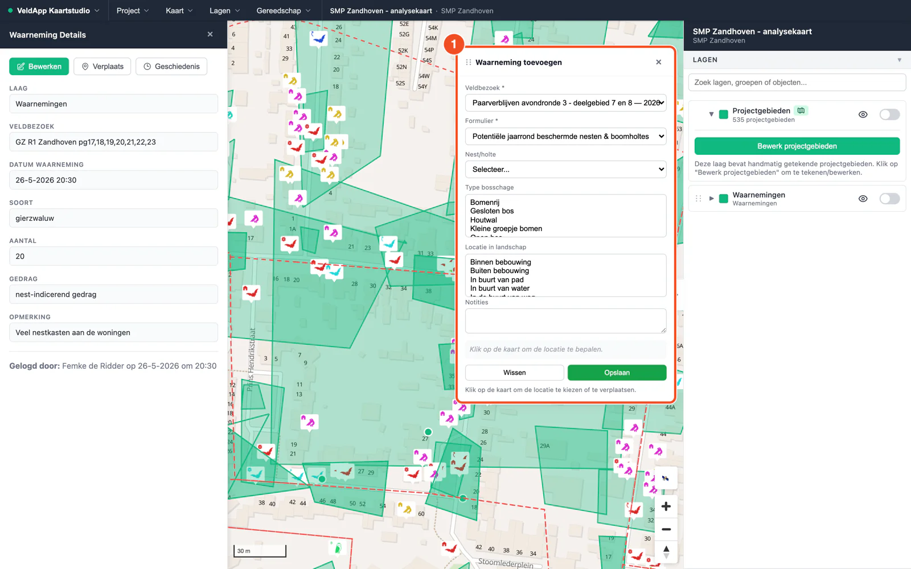Select Bomenrij in Type bosschage list

pos(485,203)
